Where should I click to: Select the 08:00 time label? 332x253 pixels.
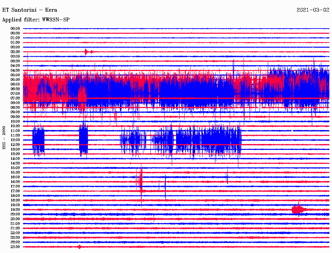(x=15, y=103)
